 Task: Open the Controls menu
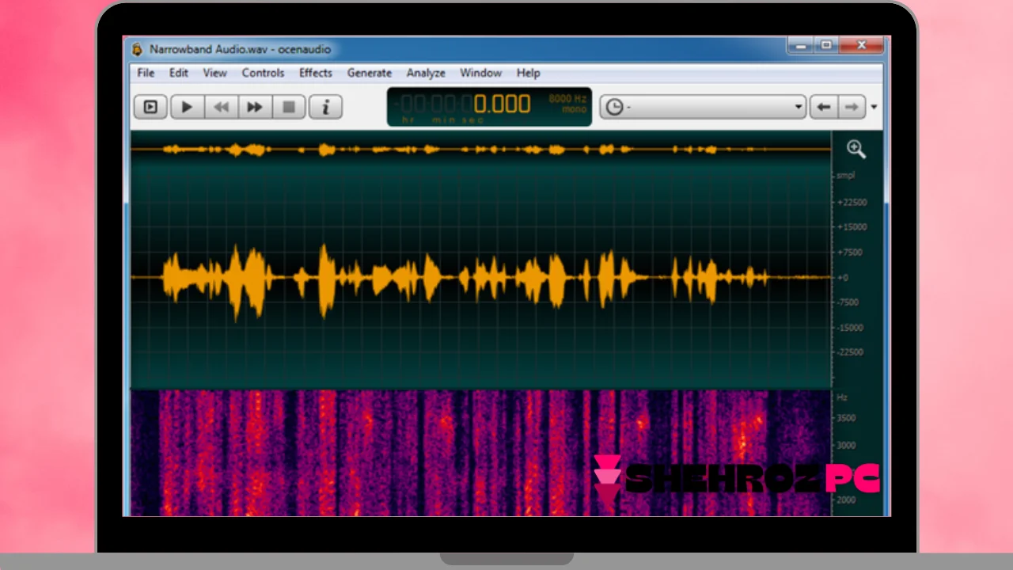[263, 73]
